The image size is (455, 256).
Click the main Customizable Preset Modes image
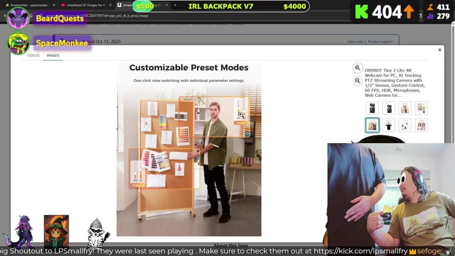[189, 149]
